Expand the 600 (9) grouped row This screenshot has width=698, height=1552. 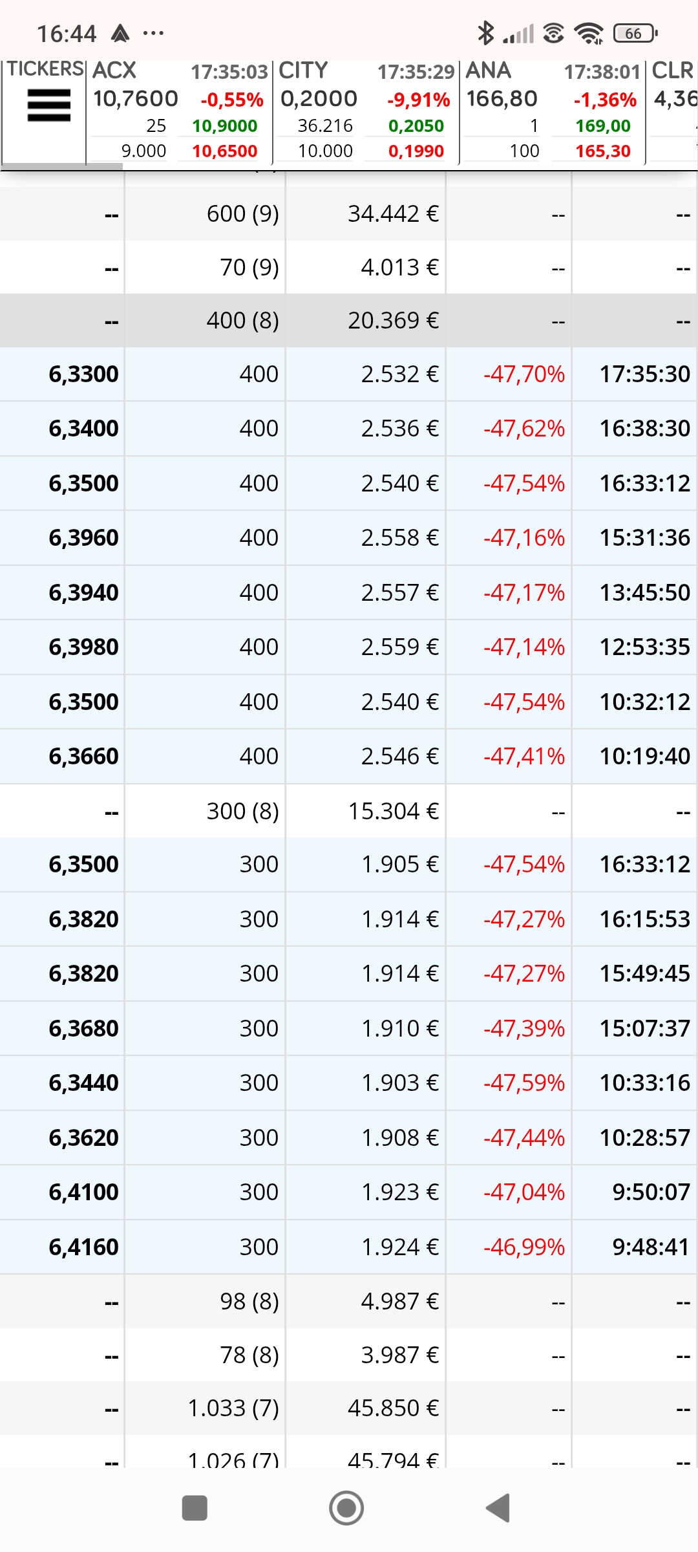pyautogui.click(x=349, y=214)
